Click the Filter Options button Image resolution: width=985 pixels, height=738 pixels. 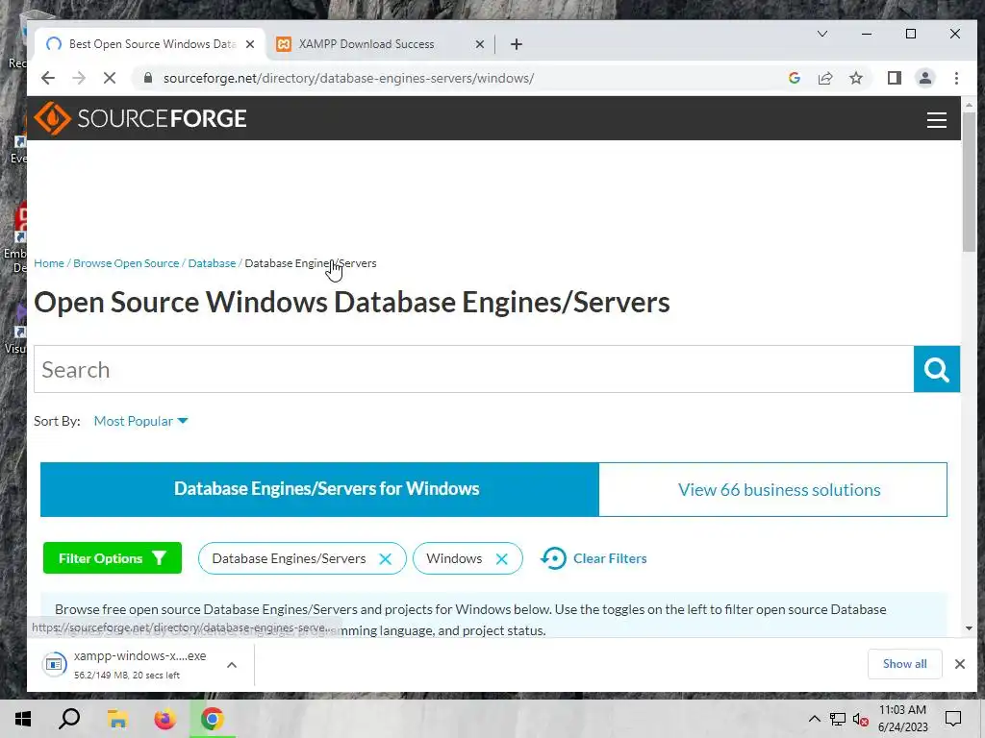113,558
